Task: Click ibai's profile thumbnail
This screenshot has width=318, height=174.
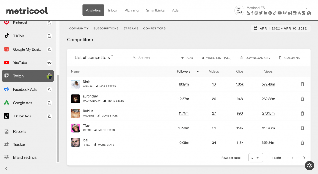Action: click(x=75, y=142)
